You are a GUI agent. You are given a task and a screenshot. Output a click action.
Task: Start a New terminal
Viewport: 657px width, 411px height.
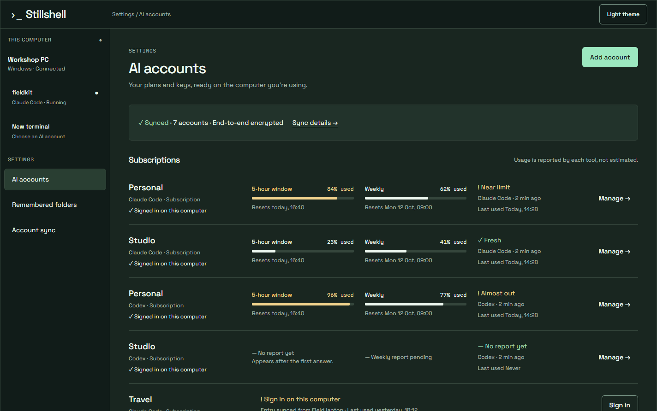click(55, 131)
